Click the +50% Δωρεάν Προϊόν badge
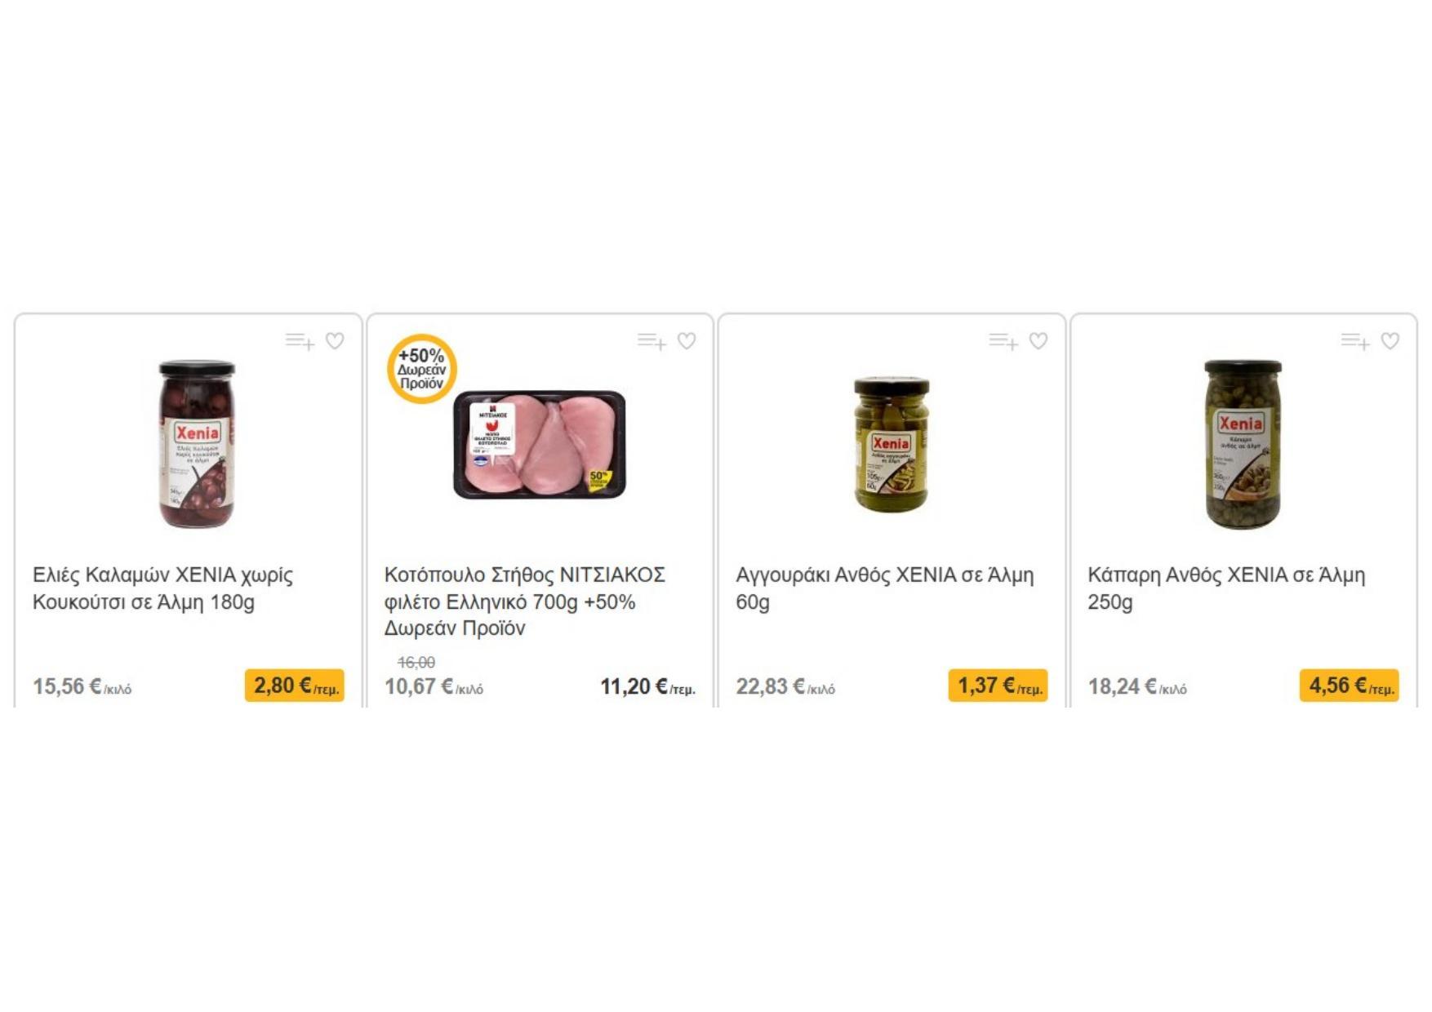 421,369
